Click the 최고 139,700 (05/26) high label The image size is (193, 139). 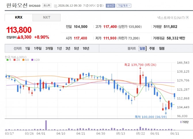140,65
